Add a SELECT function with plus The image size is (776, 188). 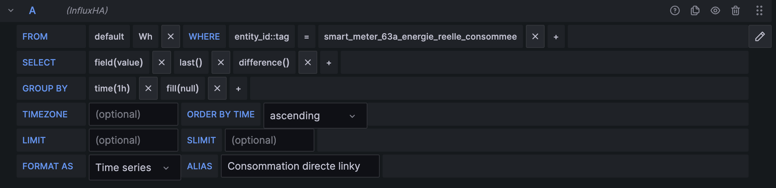(x=329, y=63)
